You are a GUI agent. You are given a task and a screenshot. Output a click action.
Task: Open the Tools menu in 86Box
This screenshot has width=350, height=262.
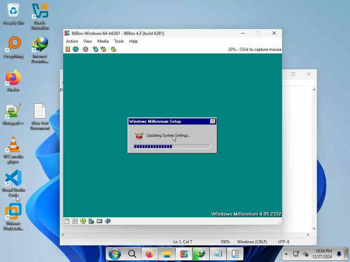pos(119,41)
